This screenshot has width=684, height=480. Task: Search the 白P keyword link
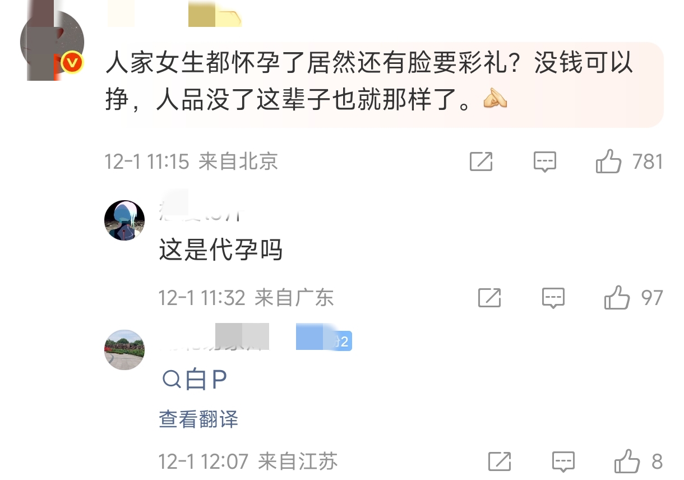[195, 381]
